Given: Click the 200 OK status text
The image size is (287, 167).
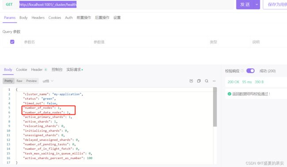Looking at the screenshot, I should click(234, 82).
